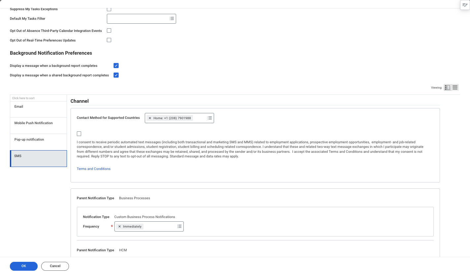Select the SMS channel tab
This screenshot has width=470, height=275.
point(38,159)
